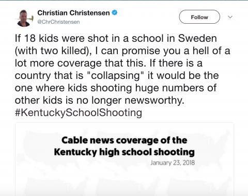Click the "Kentucky high school shooting" headline line
The height and width of the screenshot is (196, 248).
[124, 152]
